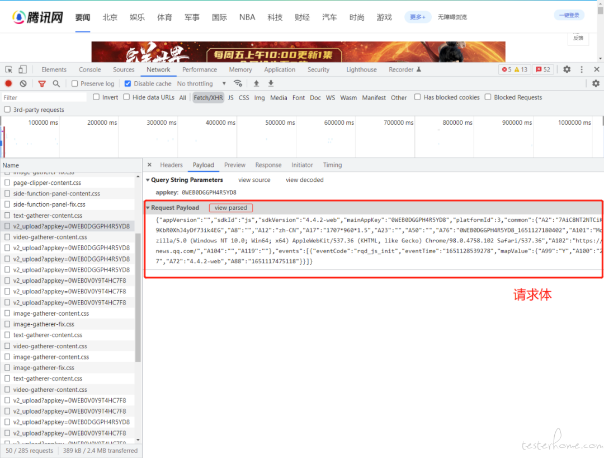Switch to the Console panel tab

[89, 69]
